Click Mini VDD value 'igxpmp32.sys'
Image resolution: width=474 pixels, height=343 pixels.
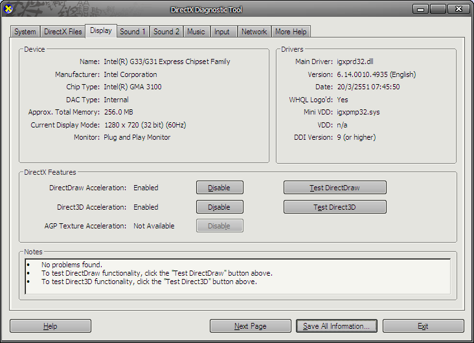click(x=358, y=112)
